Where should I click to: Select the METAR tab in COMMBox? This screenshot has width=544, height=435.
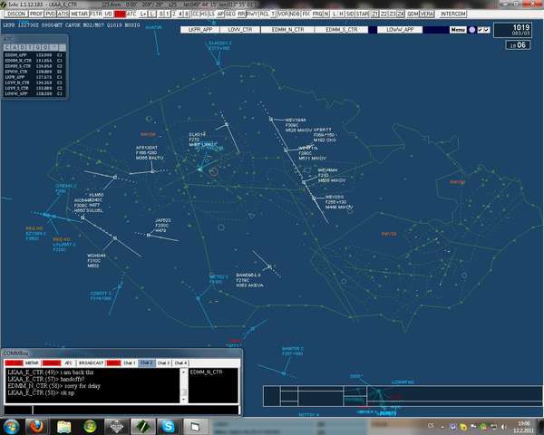[32, 362]
